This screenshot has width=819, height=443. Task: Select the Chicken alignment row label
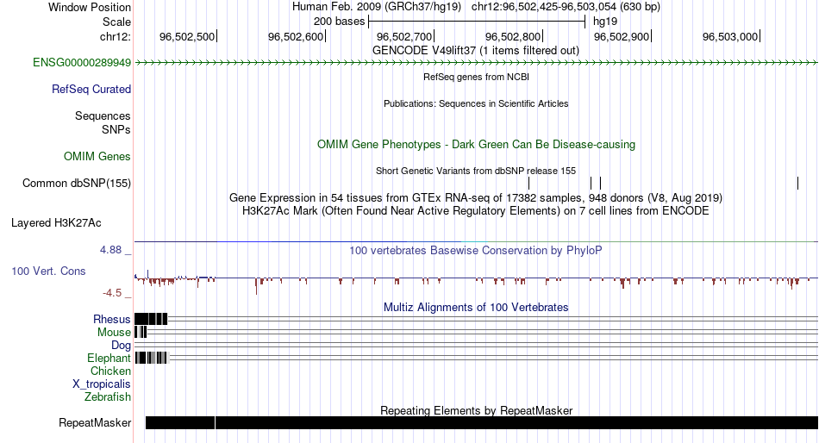click(110, 371)
